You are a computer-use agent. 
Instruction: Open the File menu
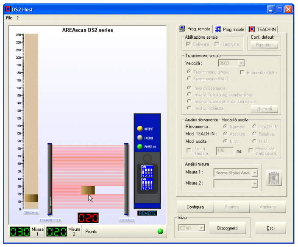(x=9, y=18)
